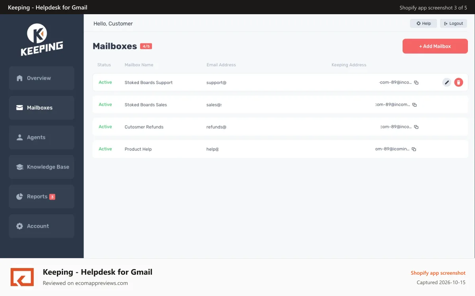
Task: Select the Stoked Boards Sales mailbox name
Action: [x=146, y=105]
